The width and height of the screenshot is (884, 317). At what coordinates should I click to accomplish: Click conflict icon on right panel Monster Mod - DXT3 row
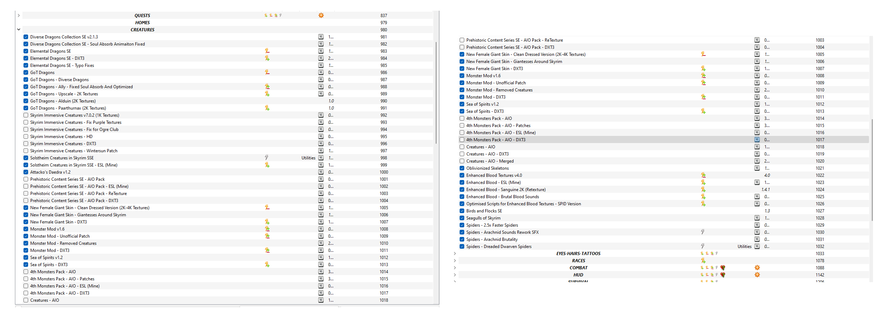click(x=703, y=97)
